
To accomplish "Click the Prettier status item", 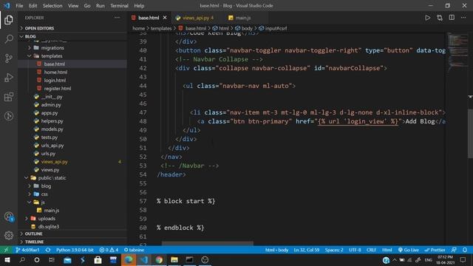I will point(435,250).
